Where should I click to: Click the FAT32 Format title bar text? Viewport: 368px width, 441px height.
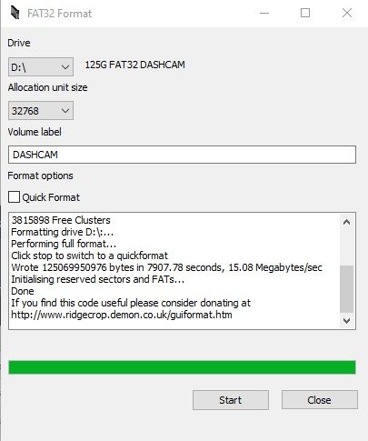click(59, 14)
